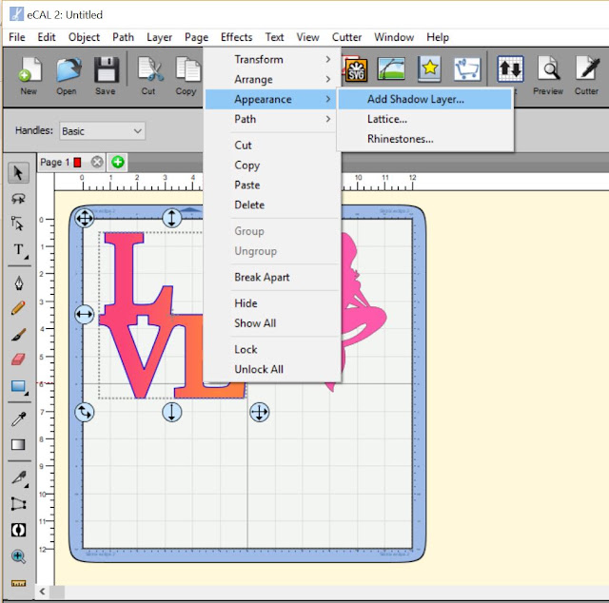Viewport: 609px width, 603px height.
Task: Open the Edit menu
Action: point(47,37)
